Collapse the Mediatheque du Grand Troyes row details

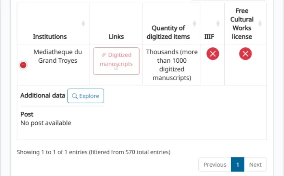[x=23, y=65]
